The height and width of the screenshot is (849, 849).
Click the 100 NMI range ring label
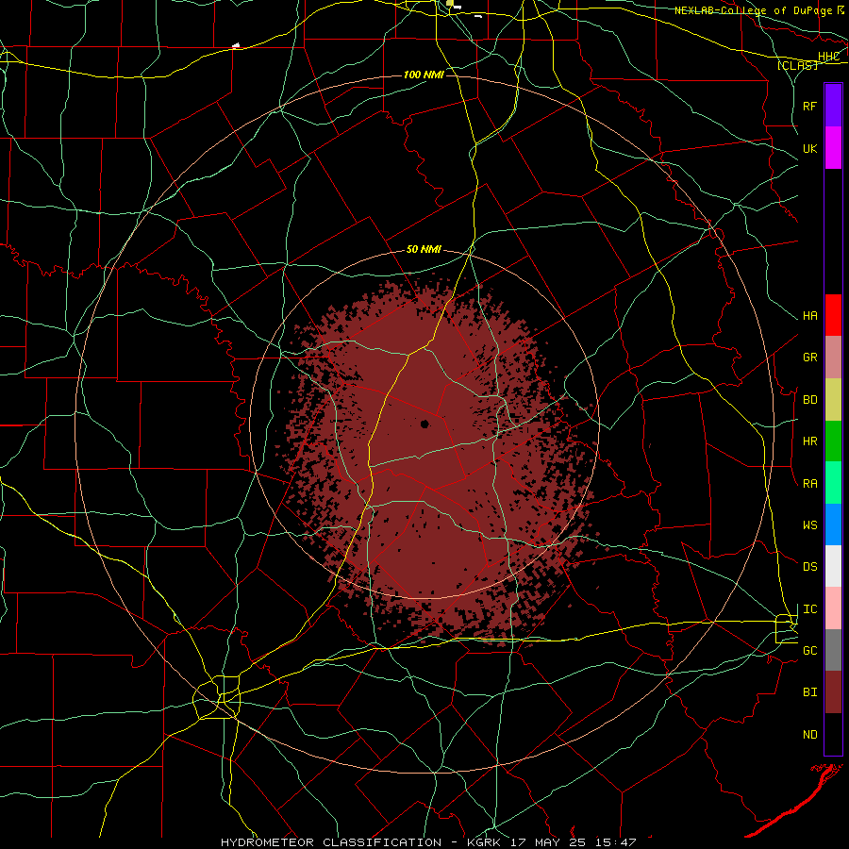424,75
